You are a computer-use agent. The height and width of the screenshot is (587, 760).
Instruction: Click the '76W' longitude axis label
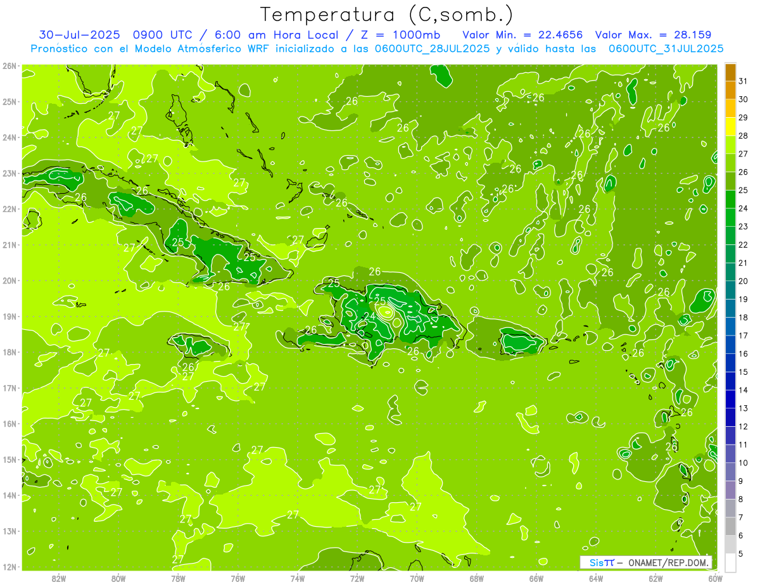click(x=238, y=578)
